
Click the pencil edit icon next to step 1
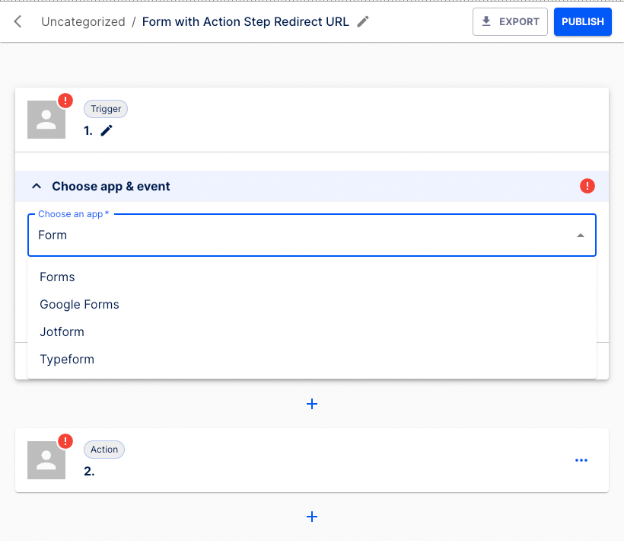(106, 130)
